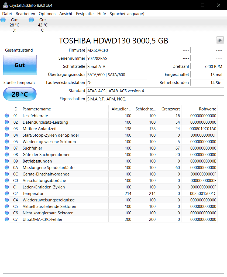Click the Grenzwert column header
This screenshot has height=277, width=227.
click(169, 109)
